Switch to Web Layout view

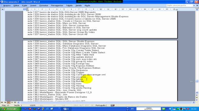coord(5,102)
